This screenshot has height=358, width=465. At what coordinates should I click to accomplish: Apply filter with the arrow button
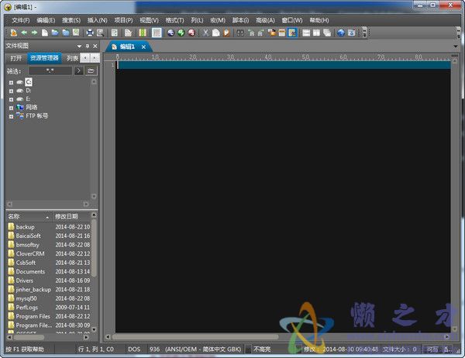[x=78, y=71]
